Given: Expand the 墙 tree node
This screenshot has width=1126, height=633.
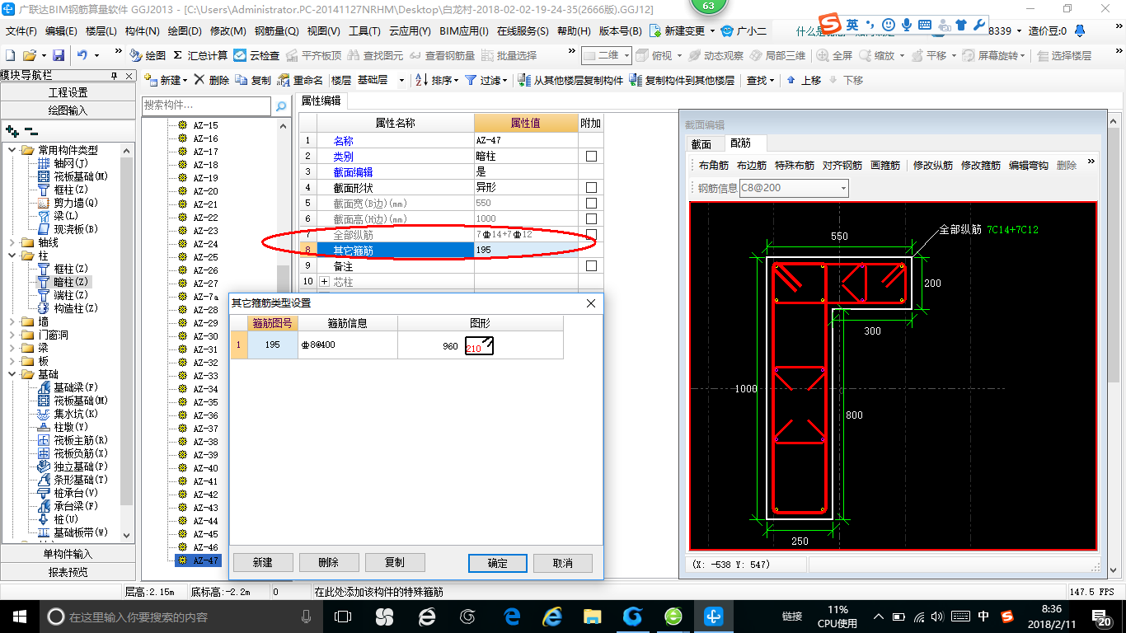Looking at the screenshot, I should [12, 321].
